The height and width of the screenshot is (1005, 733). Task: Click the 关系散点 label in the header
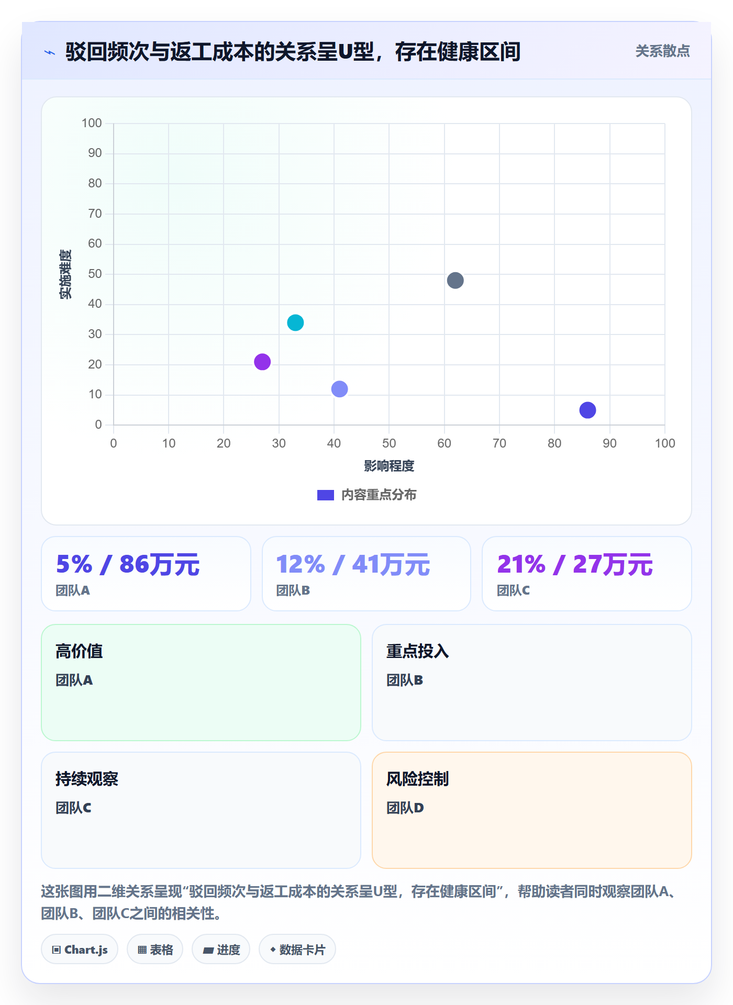tap(662, 51)
